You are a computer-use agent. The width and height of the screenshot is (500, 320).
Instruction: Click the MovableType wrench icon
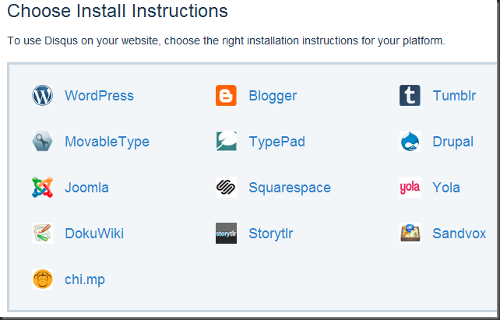[42, 141]
